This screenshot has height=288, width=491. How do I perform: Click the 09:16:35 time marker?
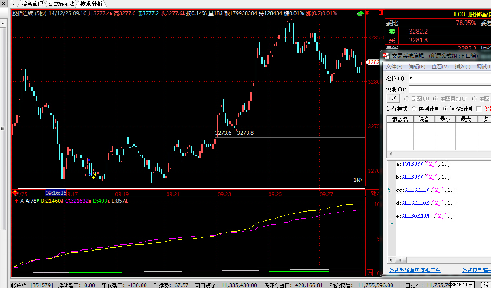[x=56, y=193]
